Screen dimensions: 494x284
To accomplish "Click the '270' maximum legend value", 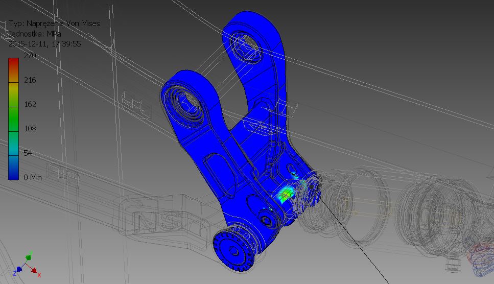I will coord(30,56).
